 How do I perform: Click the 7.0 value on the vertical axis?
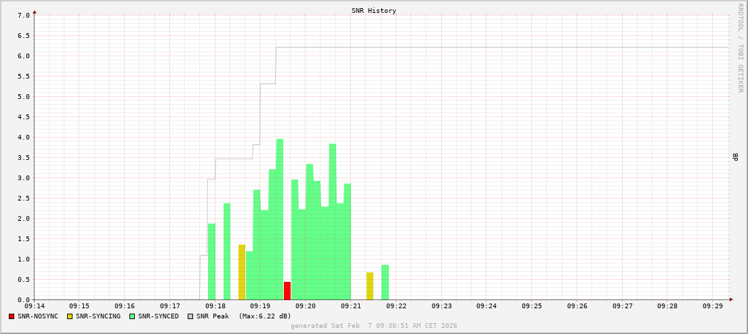click(x=23, y=15)
